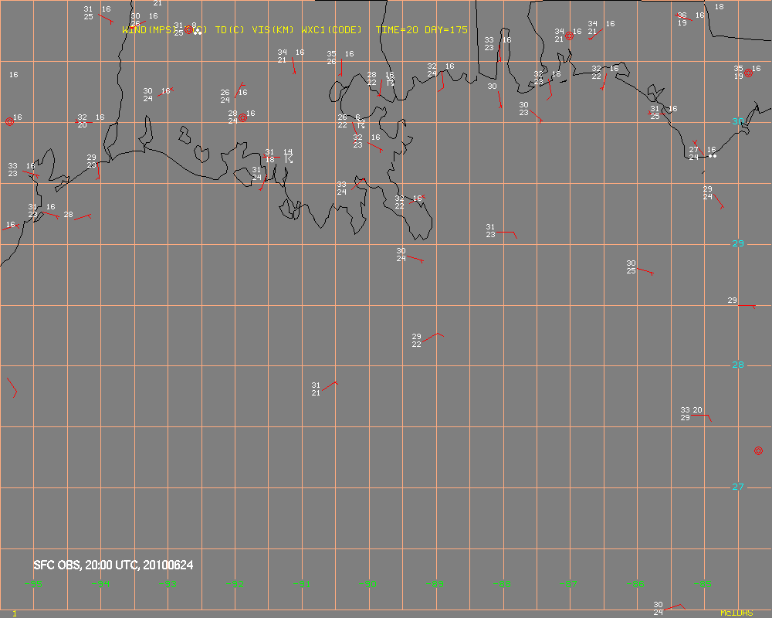
Task: Click the -94 longitude label
Action: point(100,584)
